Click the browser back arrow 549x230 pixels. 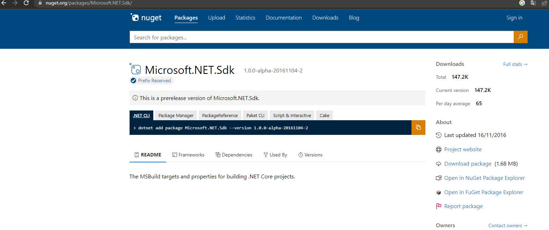coord(4,3)
